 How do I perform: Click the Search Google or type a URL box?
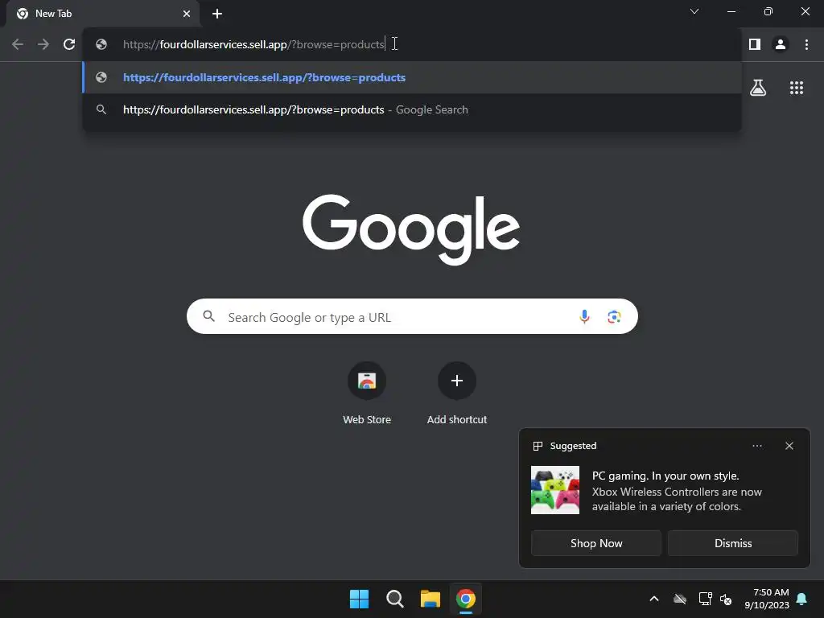tap(412, 316)
